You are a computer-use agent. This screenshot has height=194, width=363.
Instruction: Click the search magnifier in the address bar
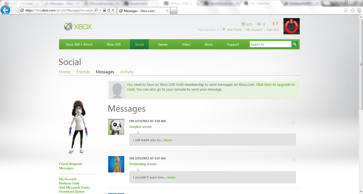(96, 10)
